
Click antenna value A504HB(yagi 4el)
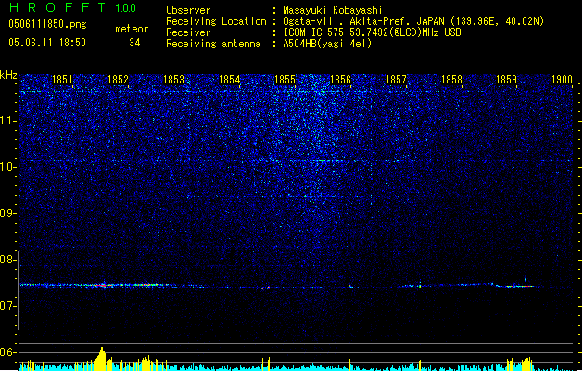(x=327, y=44)
